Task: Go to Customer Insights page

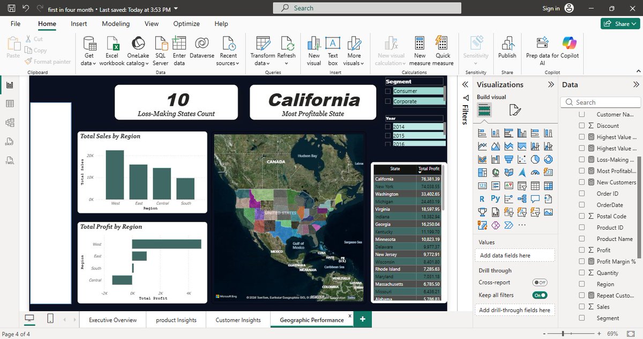Action: pyautogui.click(x=238, y=320)
